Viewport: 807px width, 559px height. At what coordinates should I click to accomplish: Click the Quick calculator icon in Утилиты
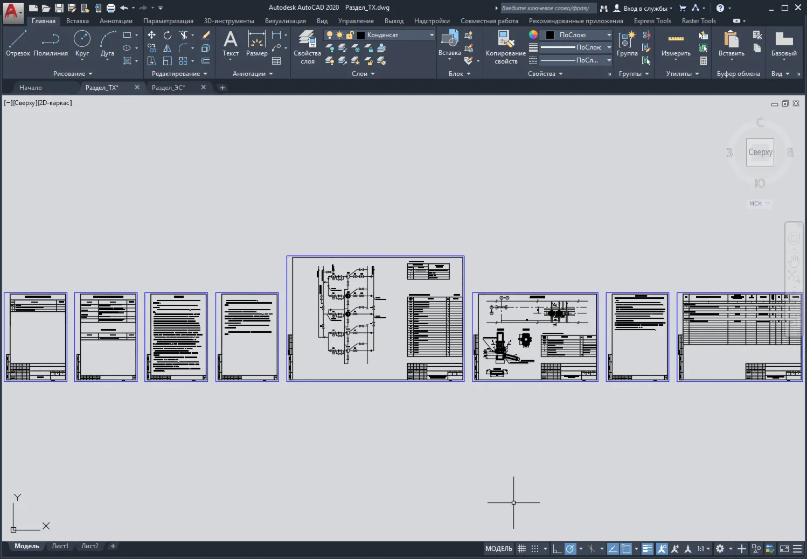[x=704, y=61]
